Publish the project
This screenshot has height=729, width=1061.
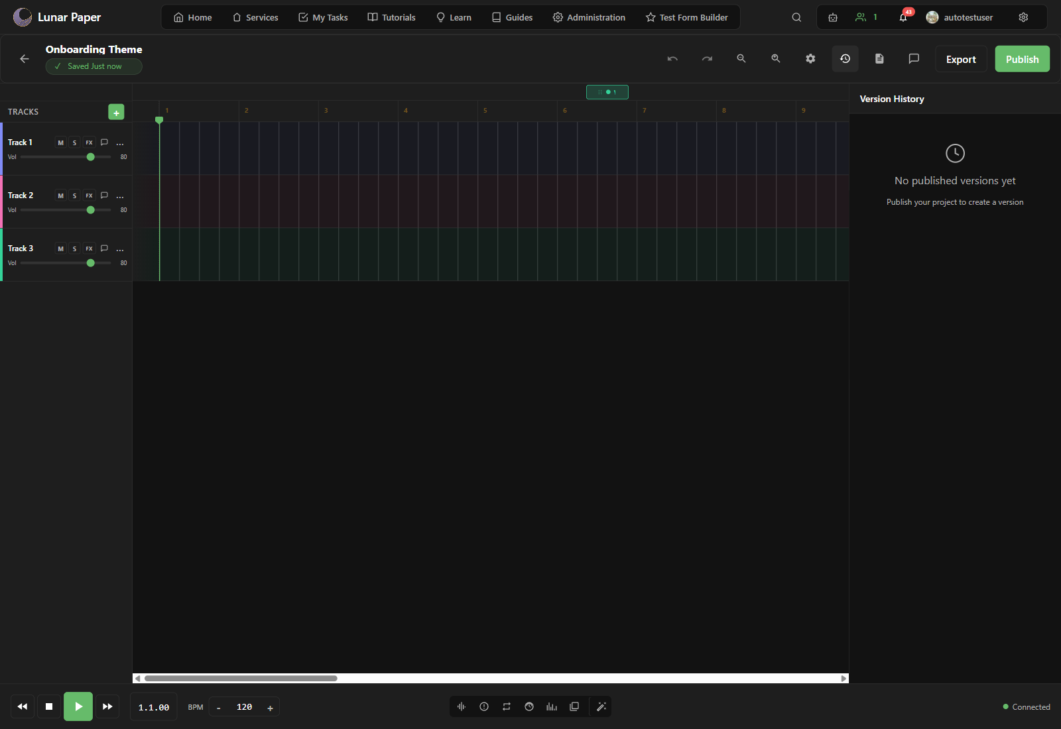(x=1022, y=59)
